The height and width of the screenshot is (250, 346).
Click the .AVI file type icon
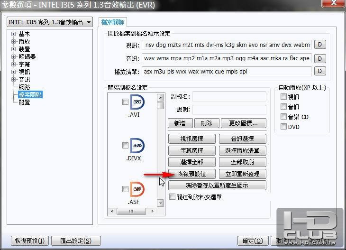[x=137, y=102]
